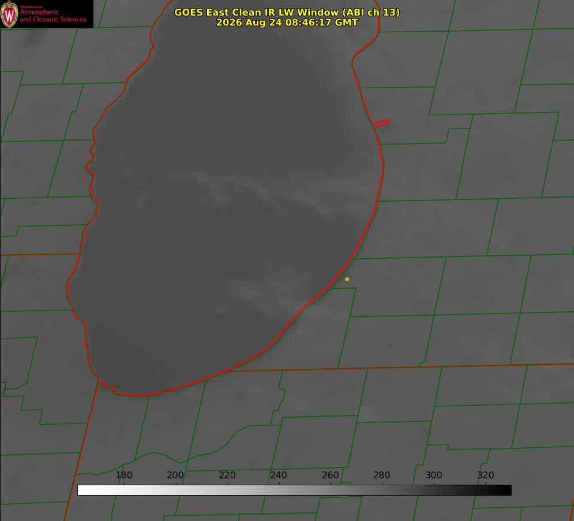The image size is (574, 521).
Task: Click the 260 colorbar label
Action: (330, 475)
